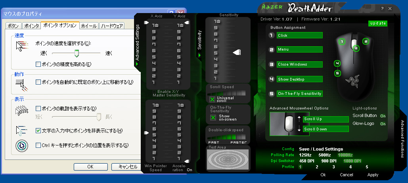
Task: Switch to the ハードウェア tab
Action: pyautogui.click(x=112, y=26)
